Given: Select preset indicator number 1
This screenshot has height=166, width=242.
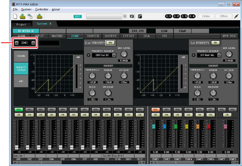Looking at the screenshot, I should (168, 16).
